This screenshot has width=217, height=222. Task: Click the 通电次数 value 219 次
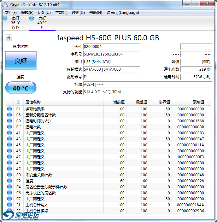pos(196,69)
